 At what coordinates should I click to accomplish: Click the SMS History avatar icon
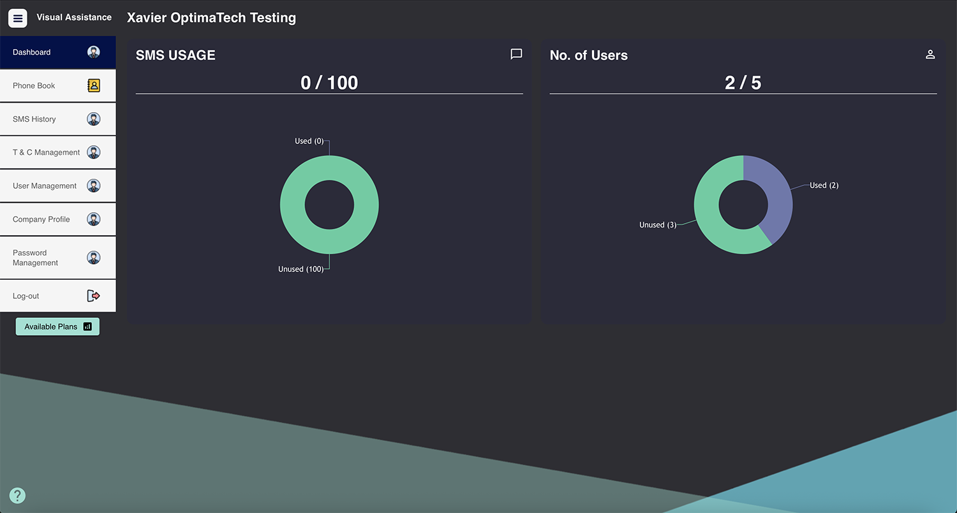click(94, 119)
